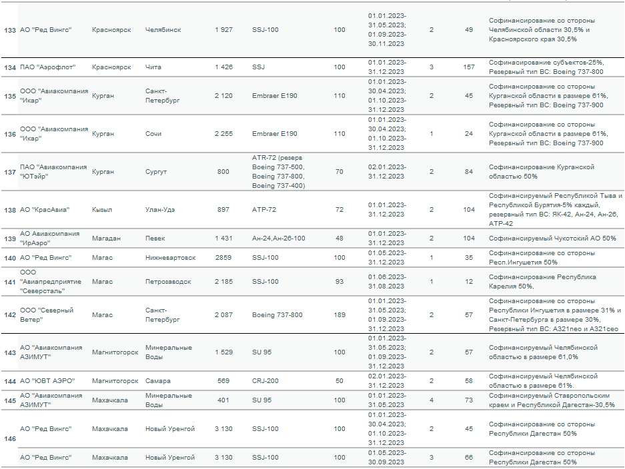Select Embraer E190 in the Сочи row
The image size is (625, 469).
coord(275,134)
